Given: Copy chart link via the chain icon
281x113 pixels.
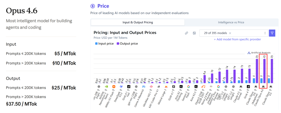Looking at the screenshot, I should [x=186, y=33].
